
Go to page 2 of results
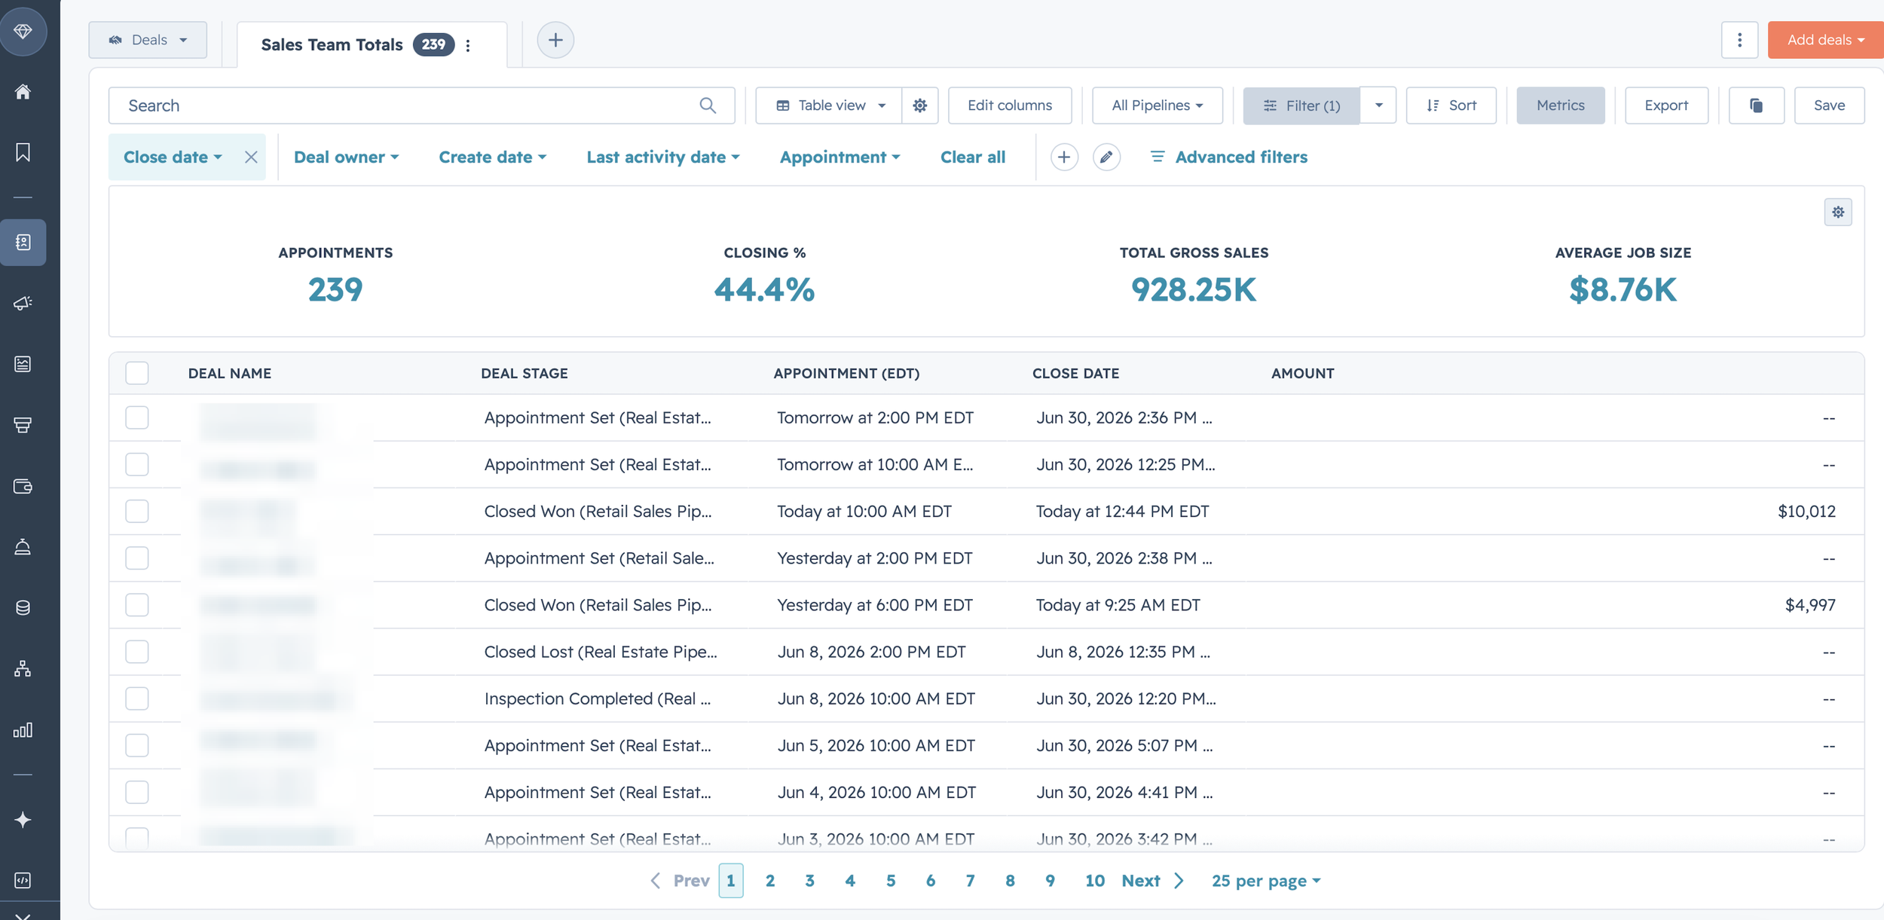pyautogui.click(x=770, y=880)
